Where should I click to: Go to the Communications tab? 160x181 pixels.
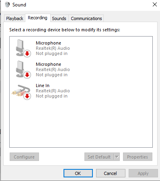click(86, 18)
